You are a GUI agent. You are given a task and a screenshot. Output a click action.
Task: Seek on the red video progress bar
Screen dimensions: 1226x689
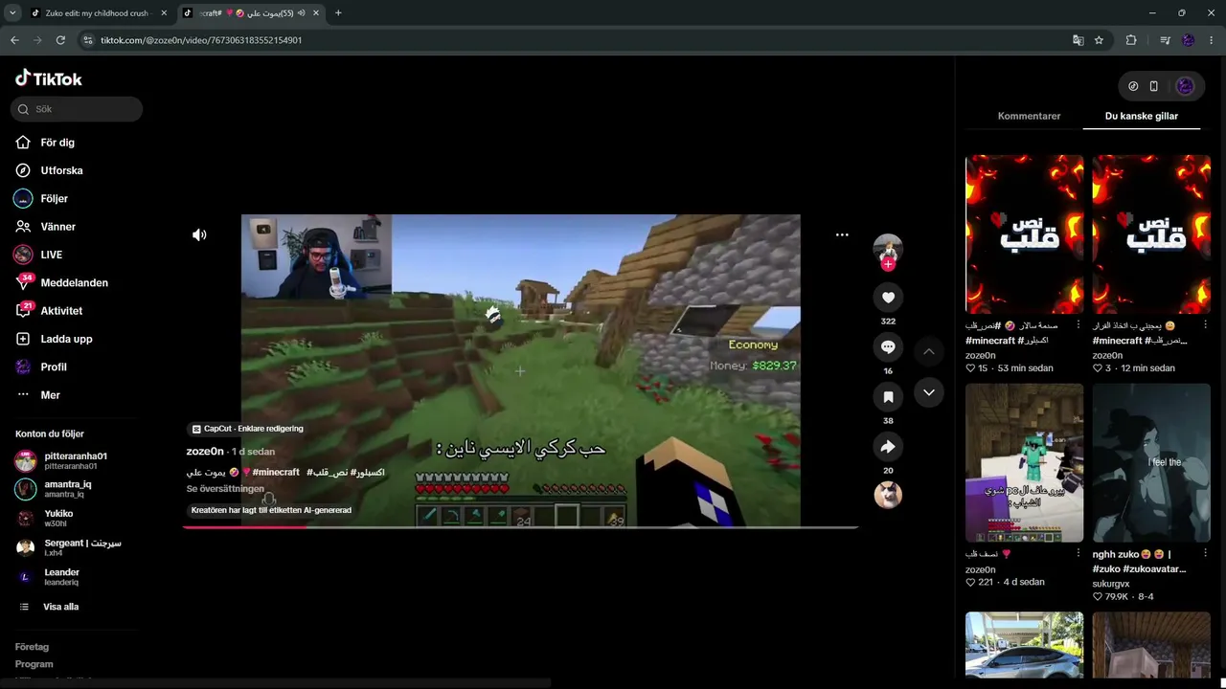click(520, 526)
